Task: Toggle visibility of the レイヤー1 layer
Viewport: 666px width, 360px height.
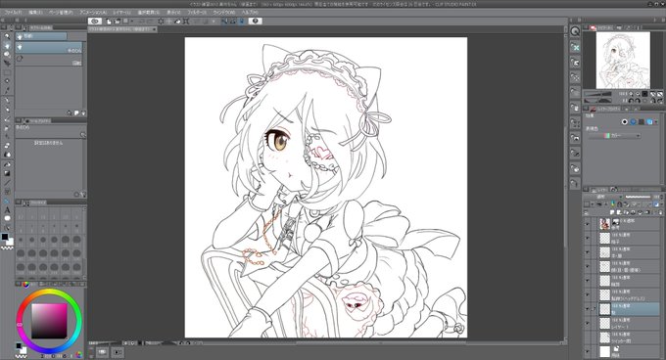Action: pyautogui.click(x=588, y=322)
